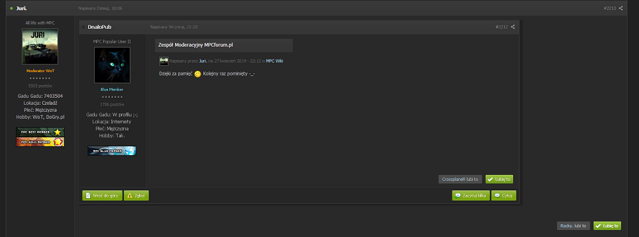Screen dimensions: 639x237
Task: Open share icon for post #2213
Action: 620,8
